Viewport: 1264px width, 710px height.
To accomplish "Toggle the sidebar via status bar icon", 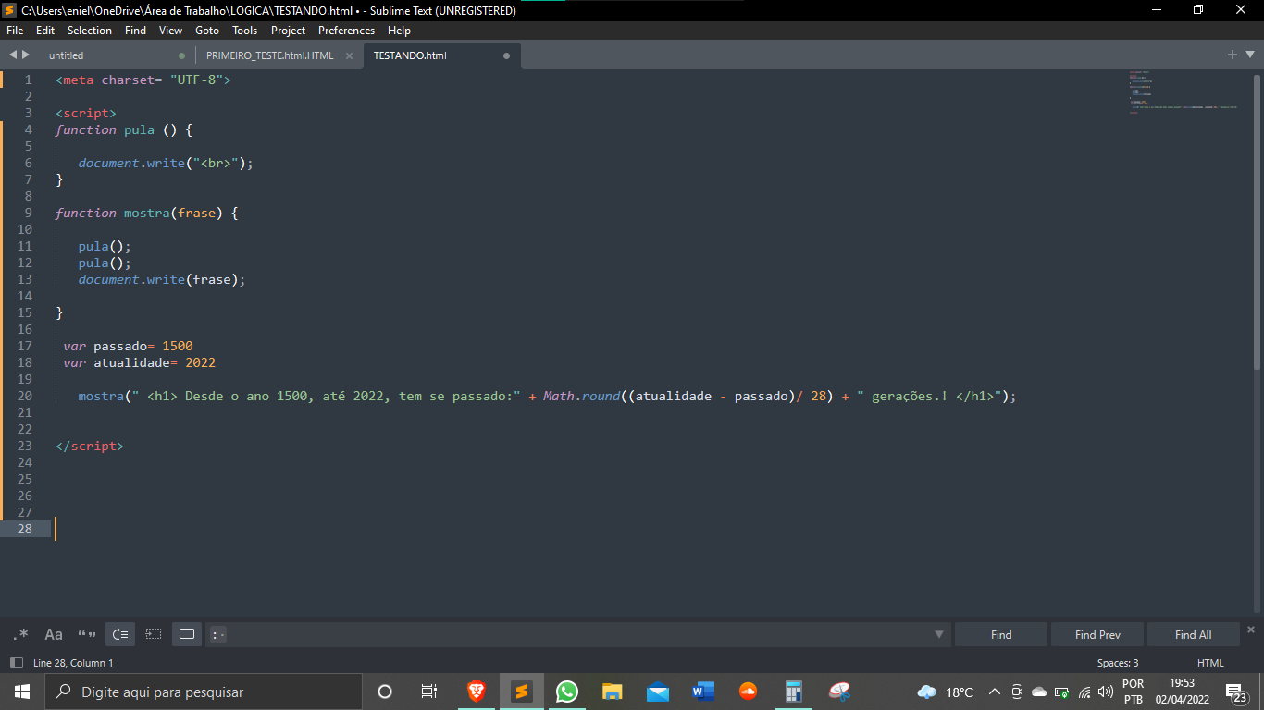I will [16, 663].
